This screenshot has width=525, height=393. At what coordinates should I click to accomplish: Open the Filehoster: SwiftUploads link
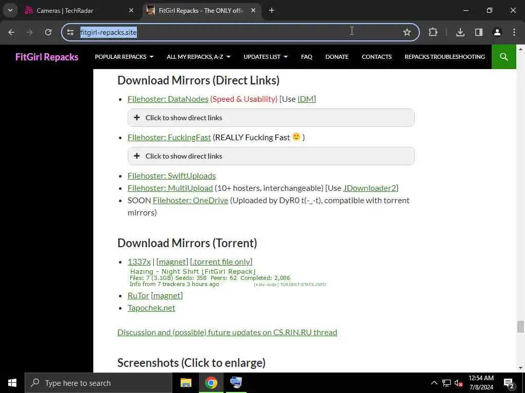171,176
